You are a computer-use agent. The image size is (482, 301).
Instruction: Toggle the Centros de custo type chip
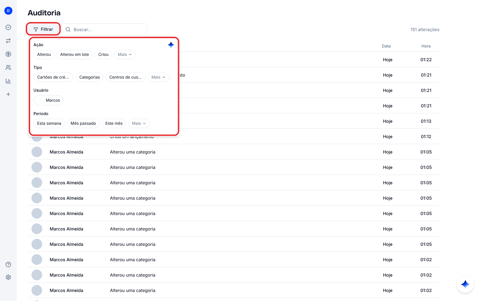point(126,77)
